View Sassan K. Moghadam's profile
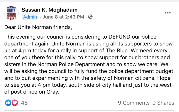Image resolution: width=179 pixels, height=112 pixels. click(50, 10)
